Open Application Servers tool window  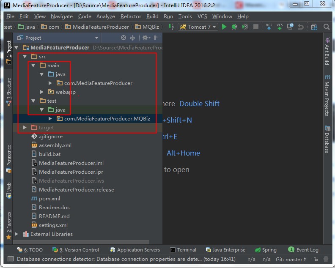(135, 250)
